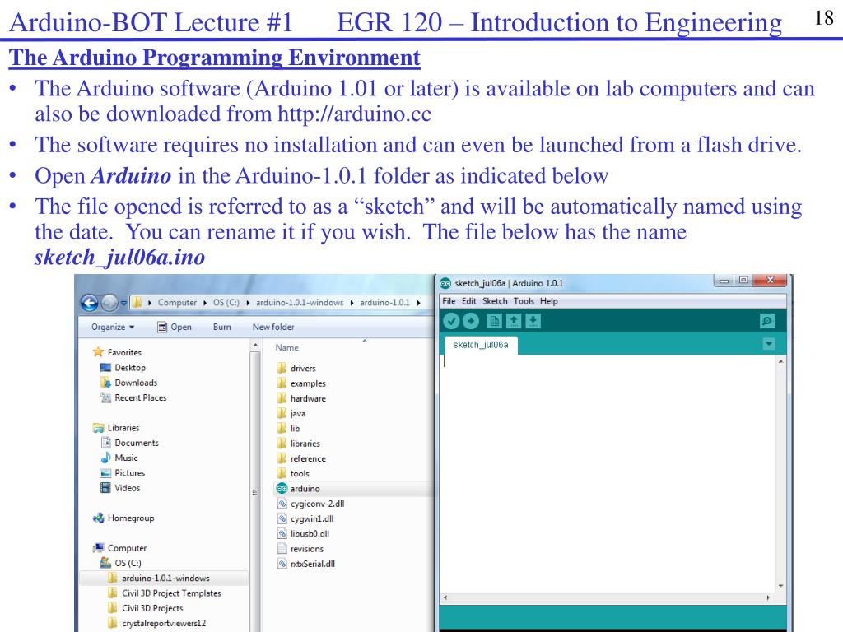Select the reference folder icon

[x=282, y=458]
